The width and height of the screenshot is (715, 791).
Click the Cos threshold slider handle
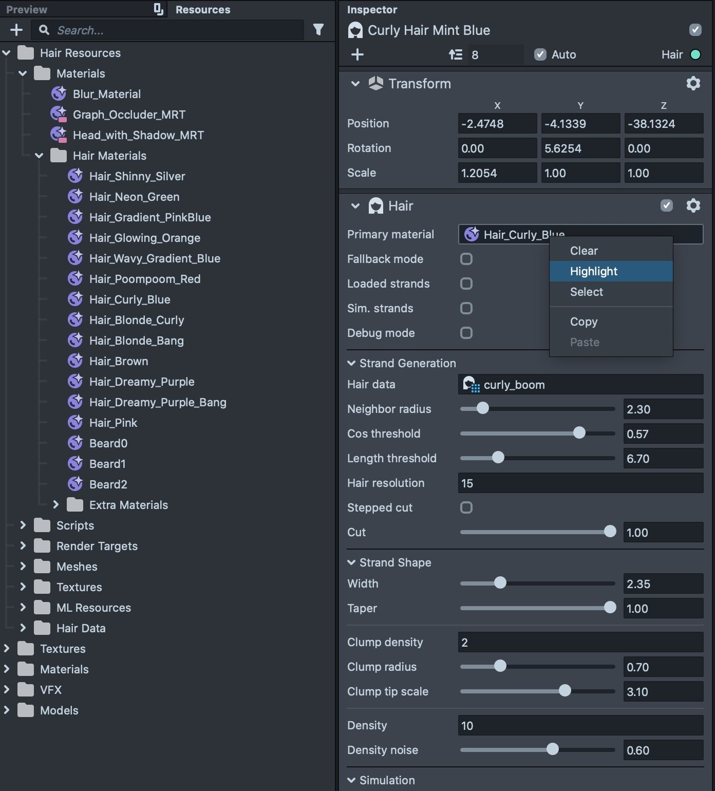coord(579,433)
